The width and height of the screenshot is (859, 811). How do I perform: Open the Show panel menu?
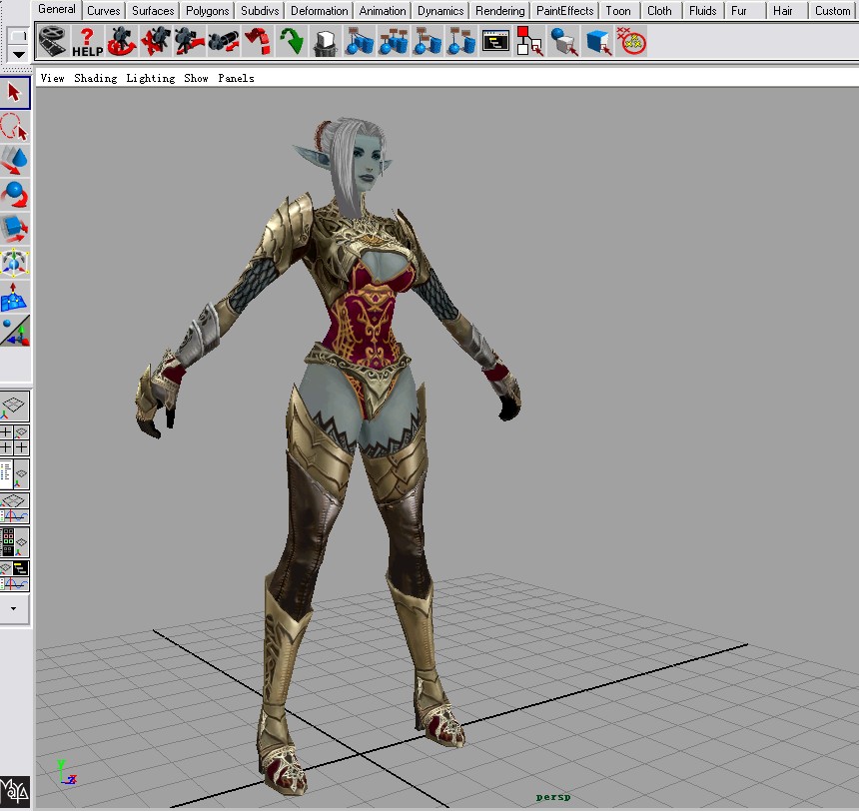(196, 78)
